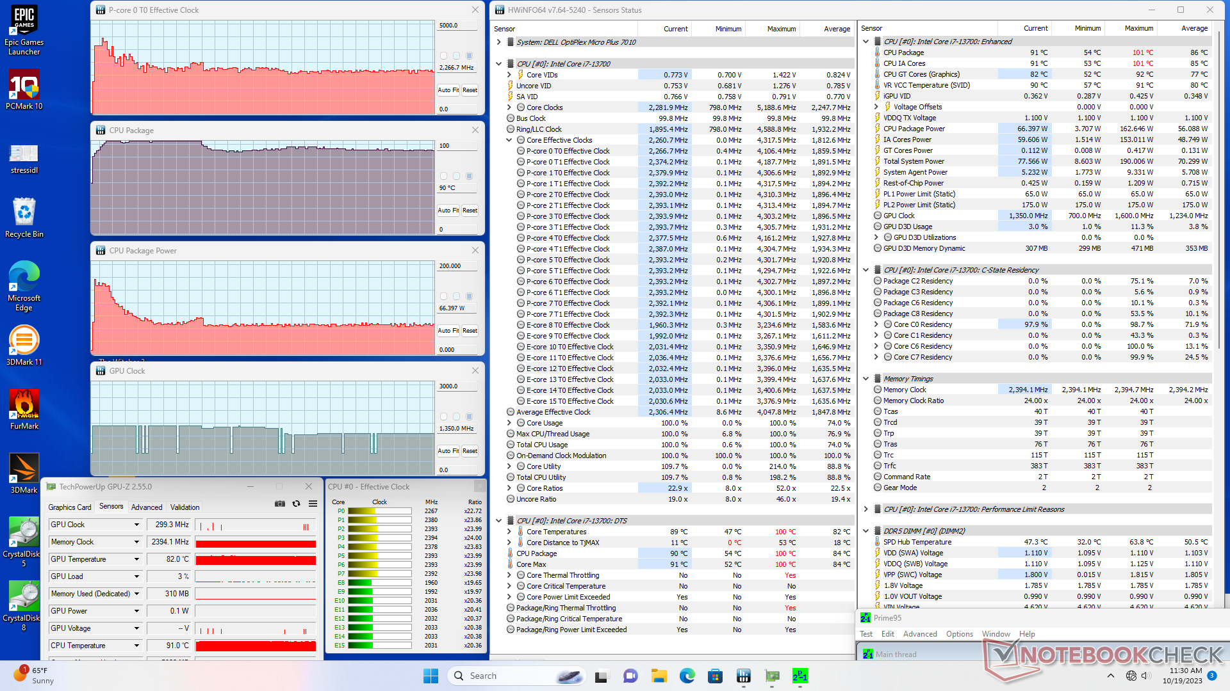Collapse the Memory Timings section
Image resolution: width=1230 pixels, height=691 pixels.
865,379
